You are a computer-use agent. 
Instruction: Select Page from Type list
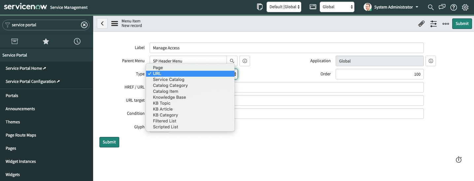pos(190,67)
